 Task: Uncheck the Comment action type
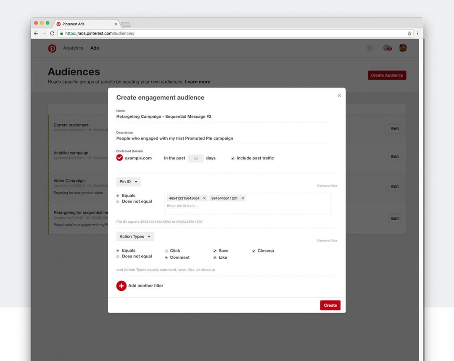click(166, 257)
